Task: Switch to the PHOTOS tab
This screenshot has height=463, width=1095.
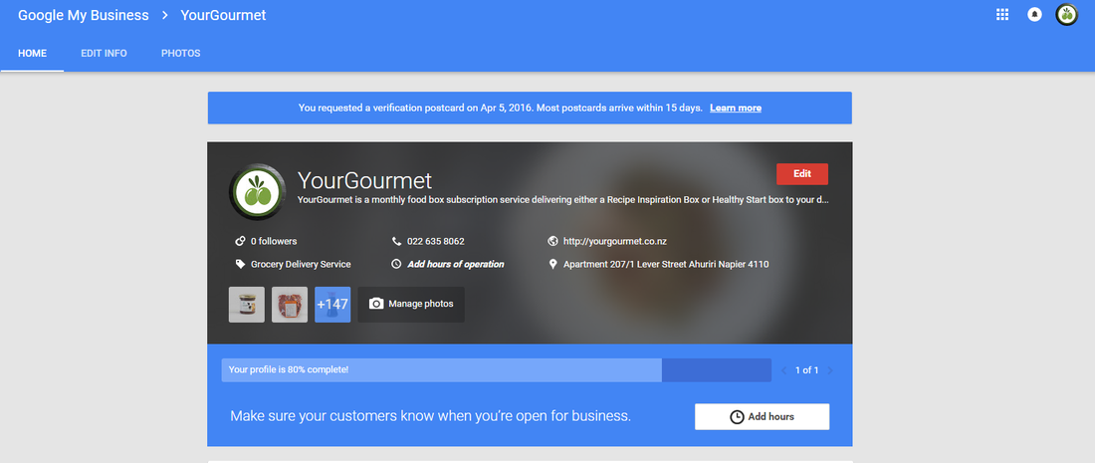Action: click(181, 53)
